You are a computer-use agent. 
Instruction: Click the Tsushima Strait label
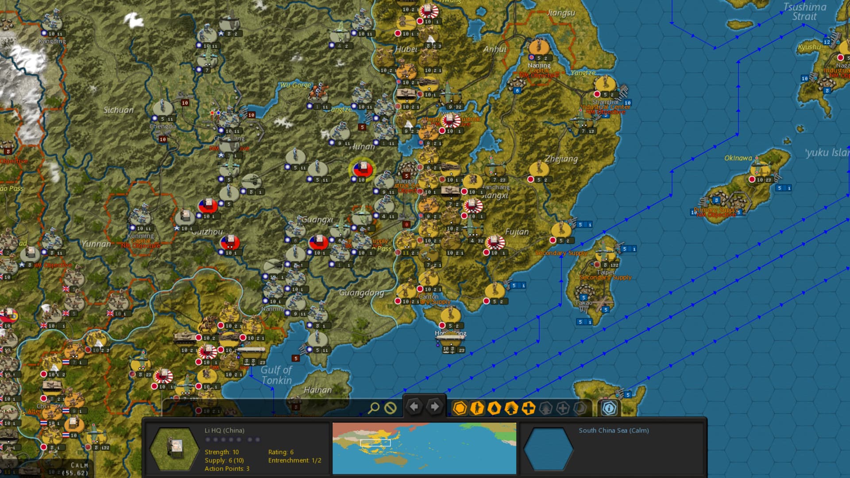pyautogui.click(x=805, y=12)
